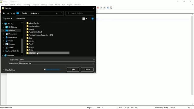194x109 pixels.
Task: Click the Open button
Action: click(x=73, y=70)
